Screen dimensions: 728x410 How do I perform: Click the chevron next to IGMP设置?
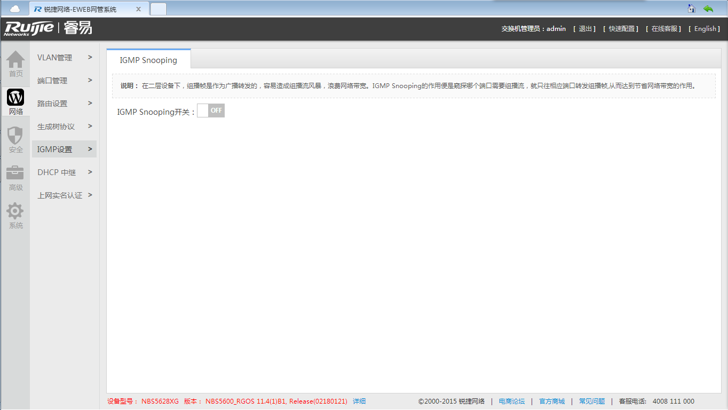click(x=90, y=149)
